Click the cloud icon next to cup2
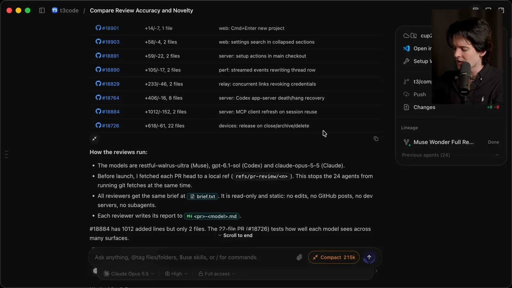 point(406,36)
